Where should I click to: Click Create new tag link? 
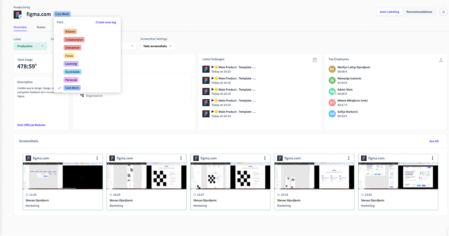(x=106, y=22)
